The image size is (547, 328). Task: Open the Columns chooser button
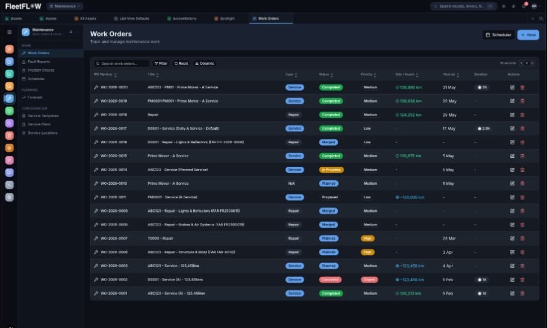pyautogui.click(x=205, y=64)
